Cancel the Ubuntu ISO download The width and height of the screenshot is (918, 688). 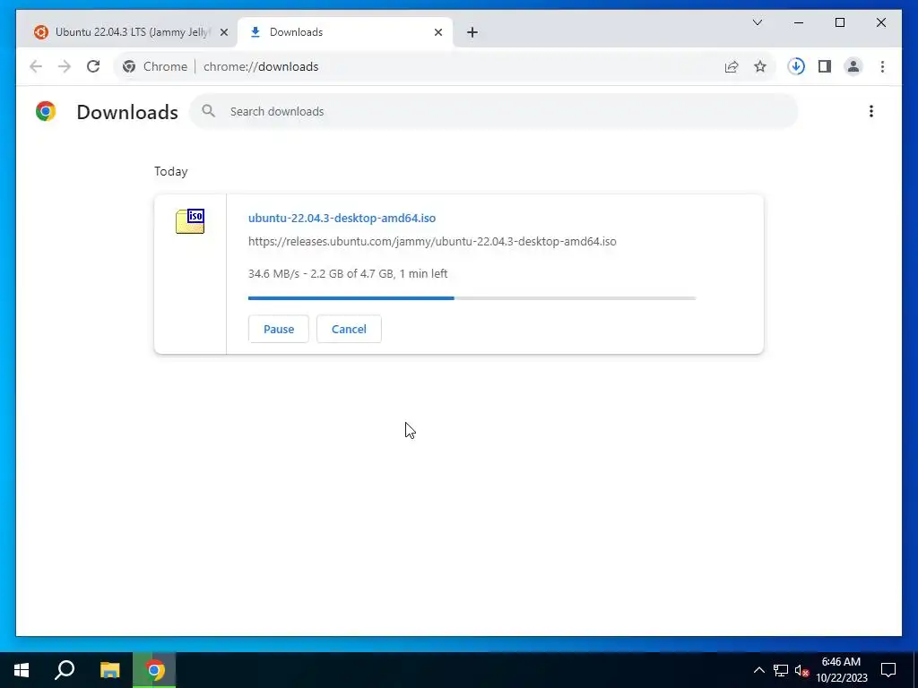pyautogui.click(x=349, y=329)
